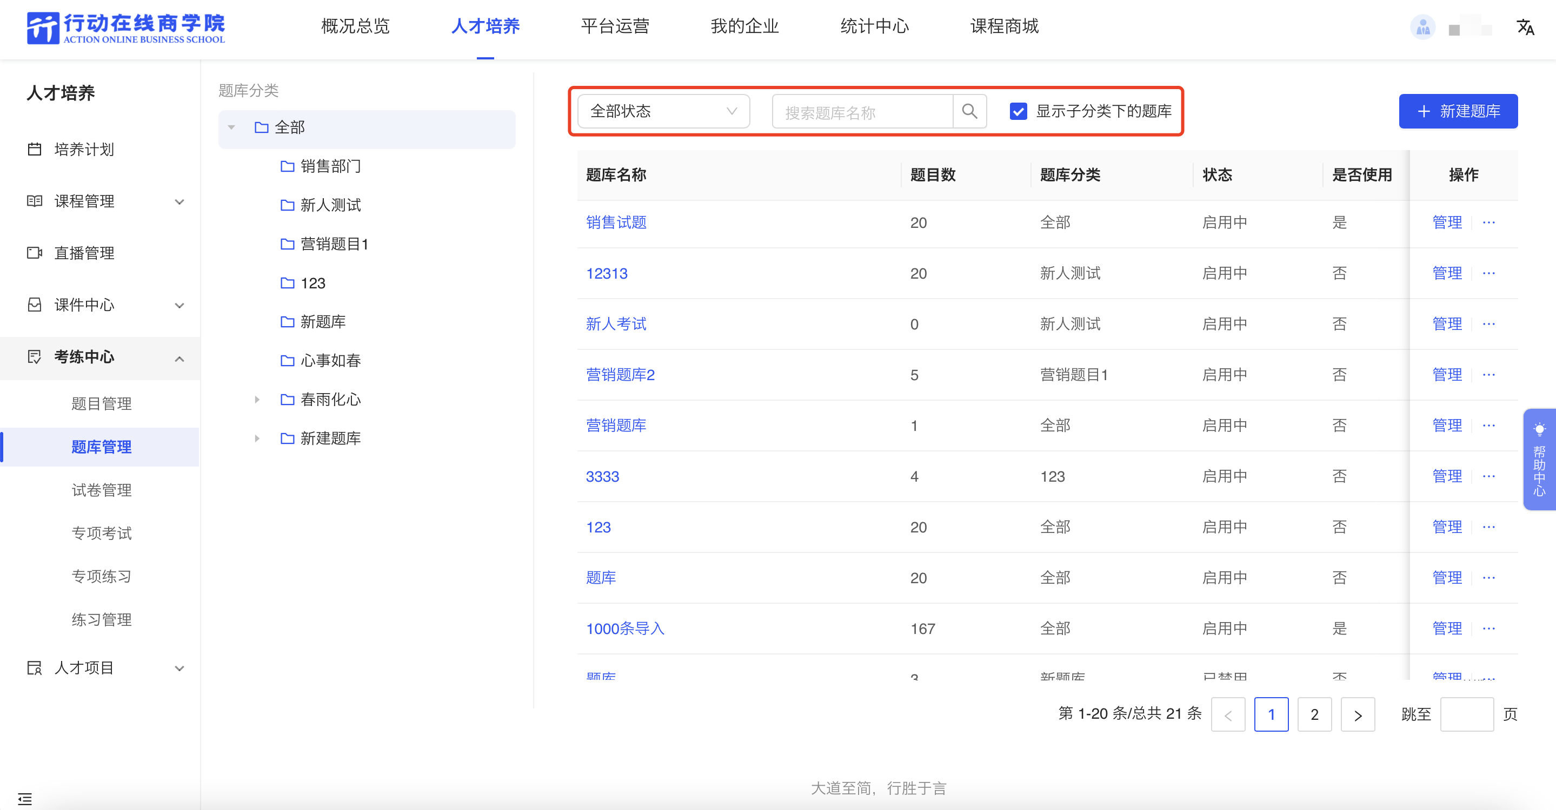Open the user avatar profile
The width and height of the screenshot is (1556, 810).
click(1422, 26)
